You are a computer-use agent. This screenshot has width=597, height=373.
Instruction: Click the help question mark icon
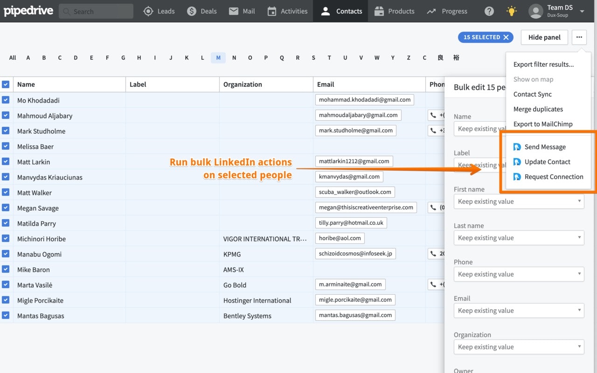point(489,11)
